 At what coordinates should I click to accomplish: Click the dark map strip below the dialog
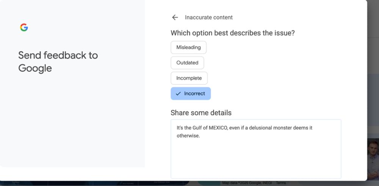97,183
